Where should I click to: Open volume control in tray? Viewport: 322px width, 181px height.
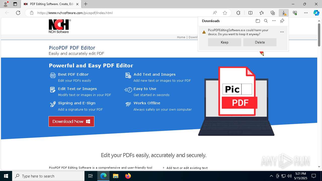[x=290, y=176]
